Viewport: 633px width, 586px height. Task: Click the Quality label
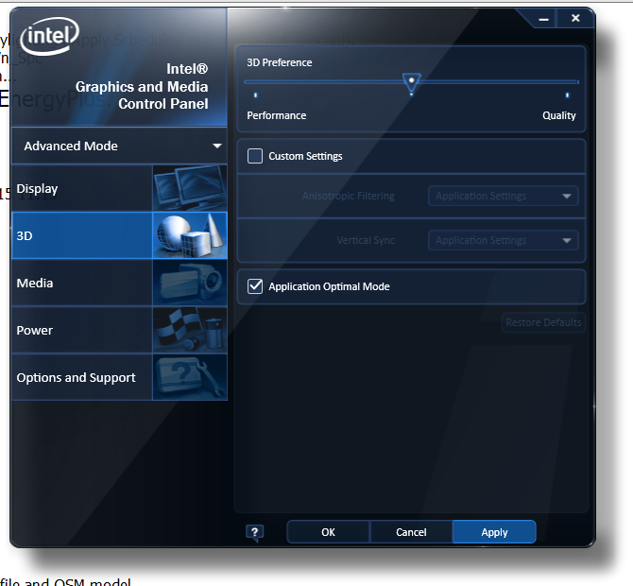pos(559,116)
